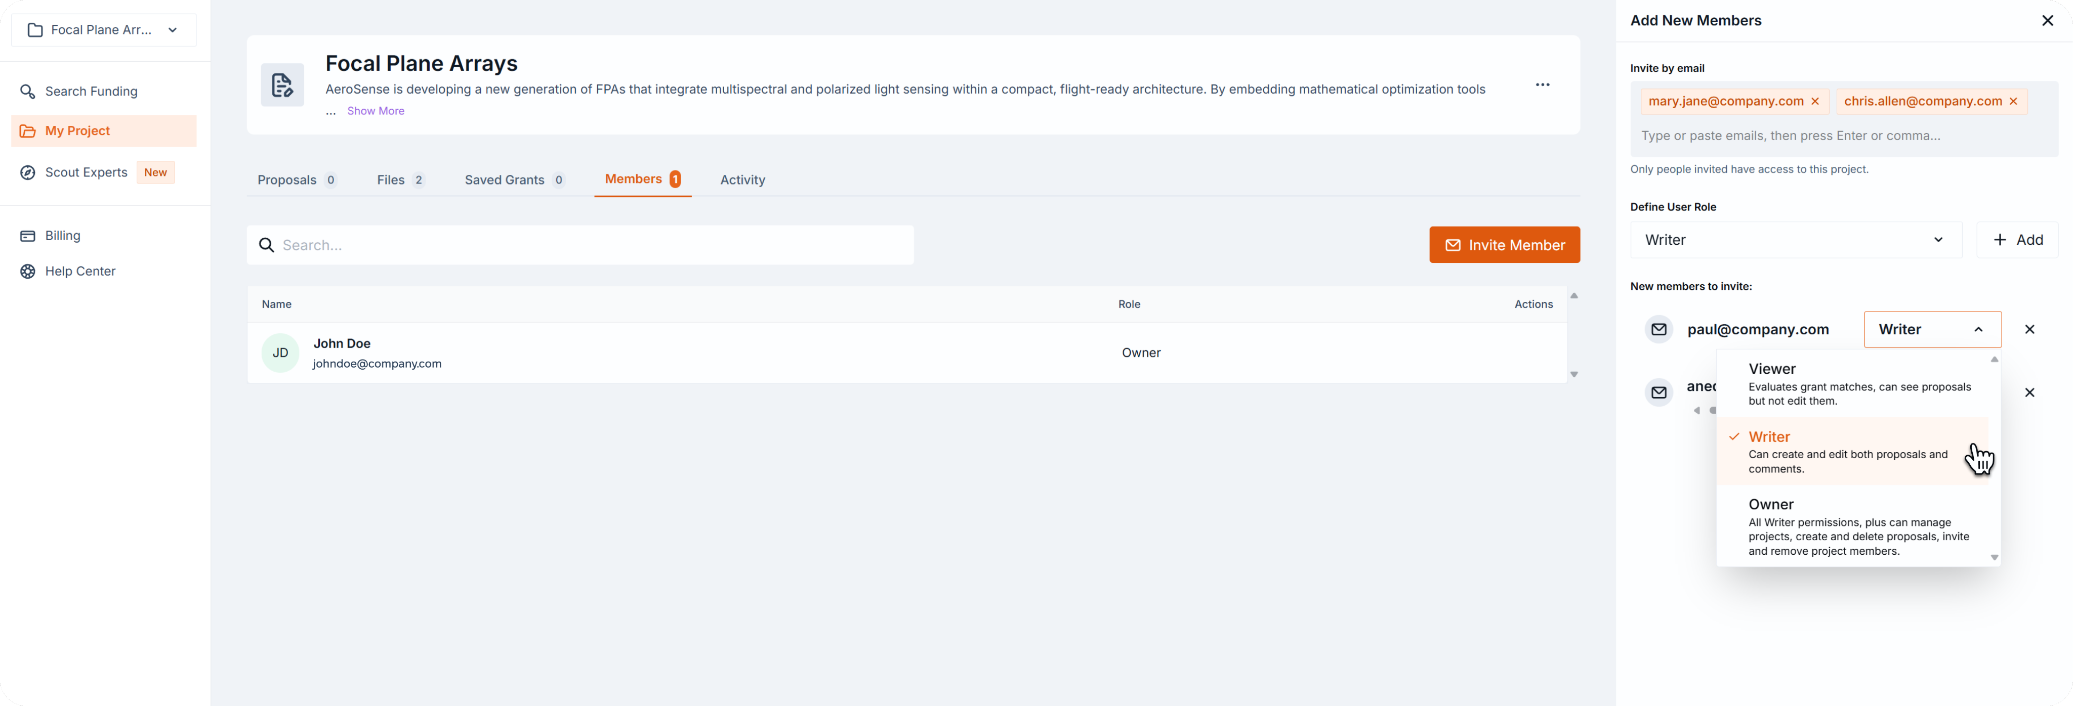Collapse the paul@company.com Writer role dropdown
2073x706 pixels.
tap(1931, 330)
